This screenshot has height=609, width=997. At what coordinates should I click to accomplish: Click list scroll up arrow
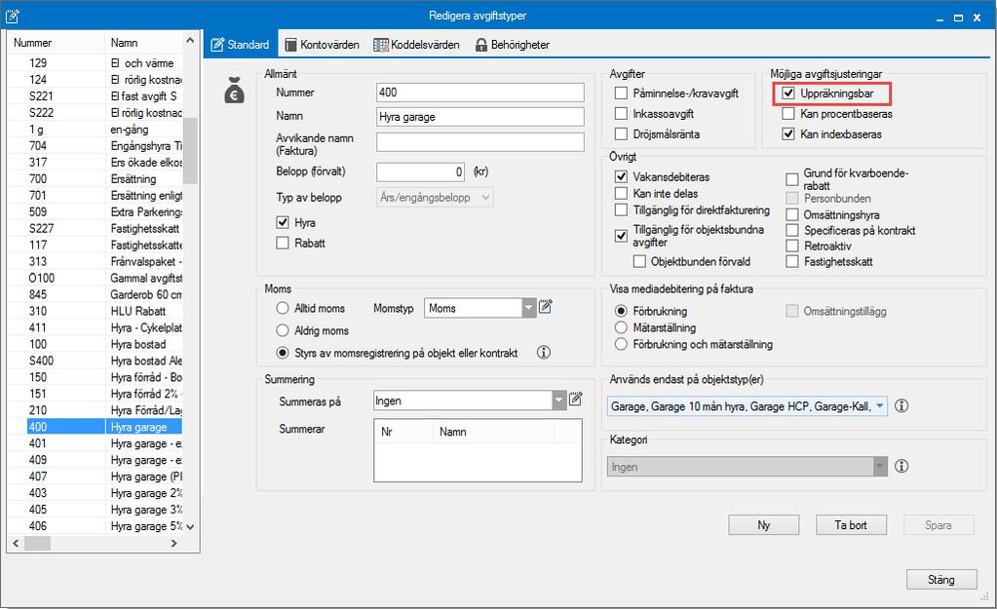pyautogui.click(x=190, y=40)
